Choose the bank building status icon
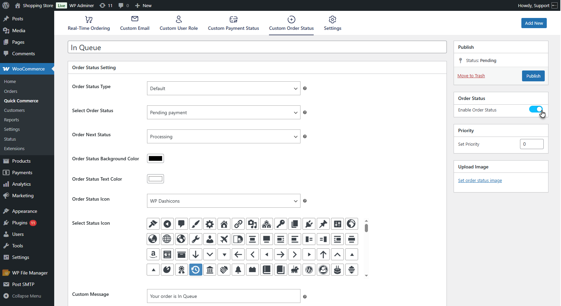Viewport: 561px width, 306px height. [x=210, y=270]
